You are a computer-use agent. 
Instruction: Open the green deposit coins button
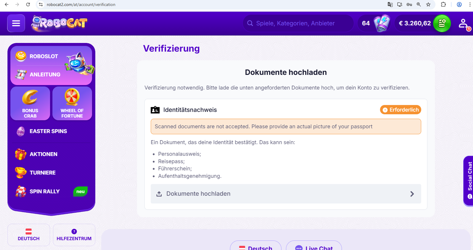(442, 23)
